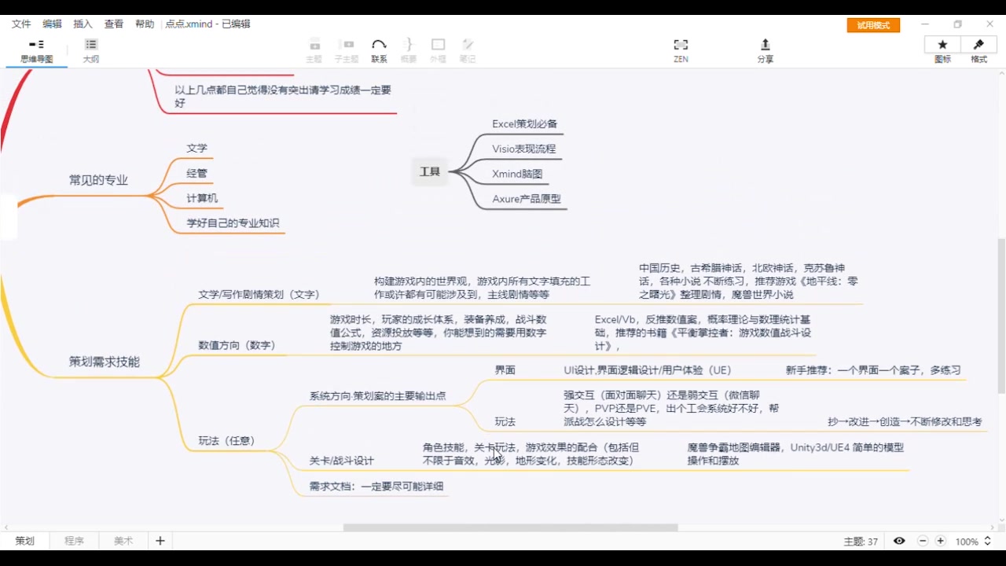Open the 分享 share option
Image resolution: width=1006 pixels, height=566 pixels.
pyautogui.click(x=765, y=50)
